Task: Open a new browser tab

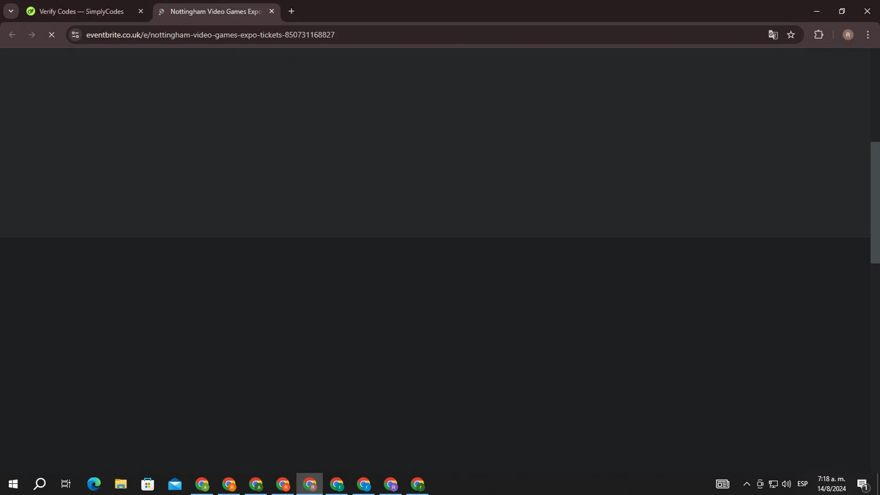Action: click(292, 11)
